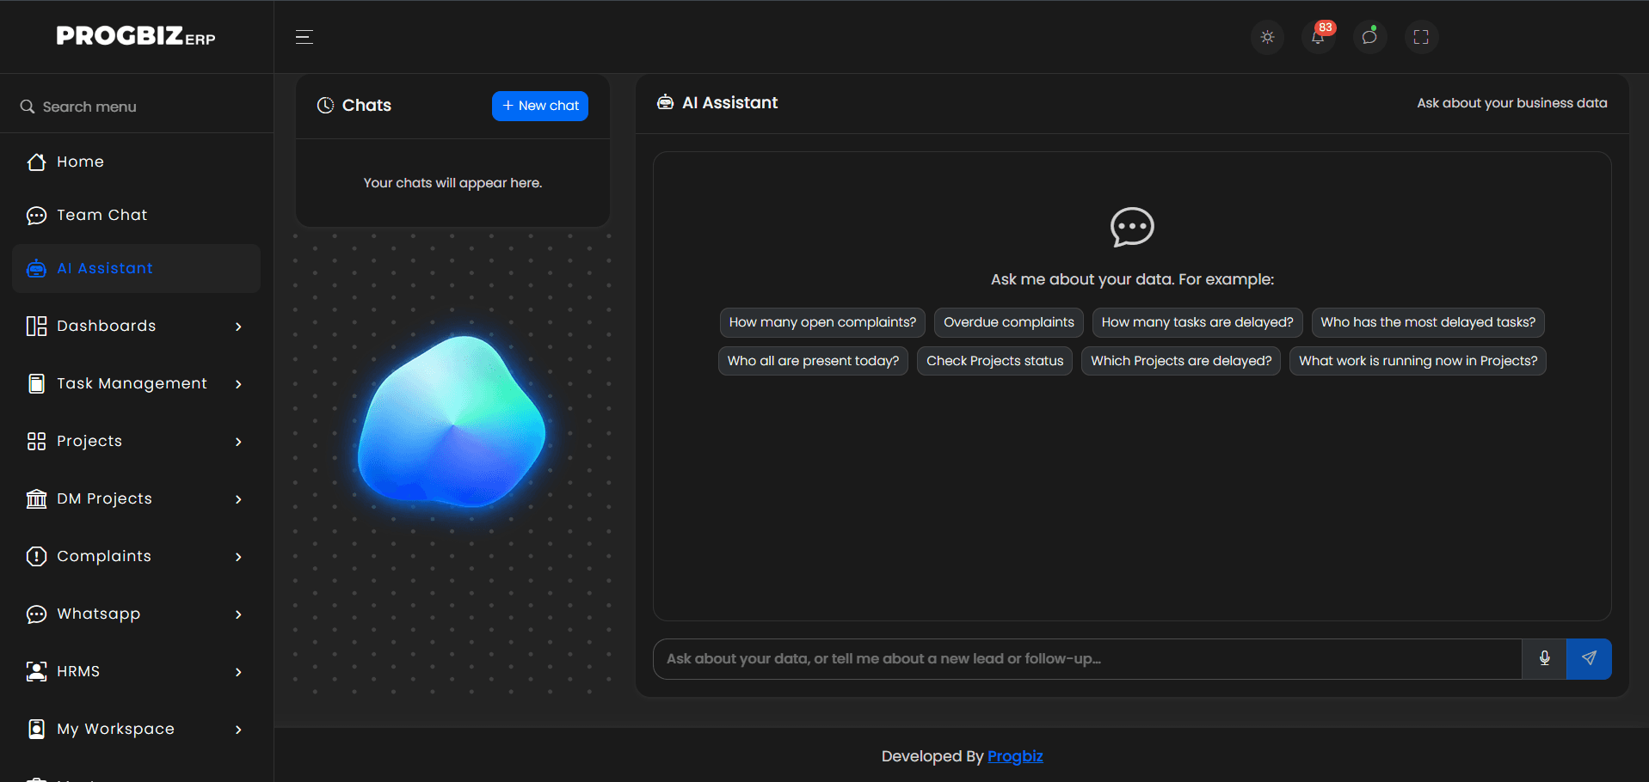Click the PROGBIZ ERP logo
This screenshot has height=782, width=1649.
tap(136, 36)
